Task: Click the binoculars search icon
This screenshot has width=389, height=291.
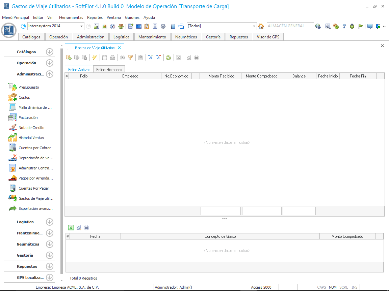Action: point(122,58)
